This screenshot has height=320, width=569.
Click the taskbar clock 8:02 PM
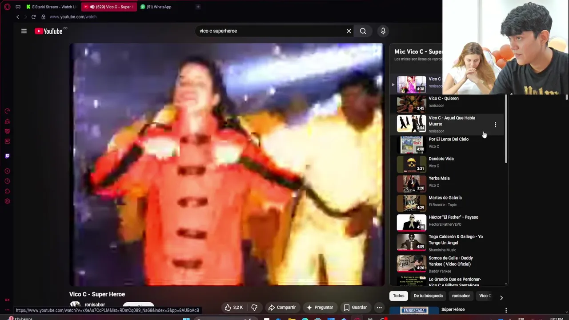tap(557, 318)
